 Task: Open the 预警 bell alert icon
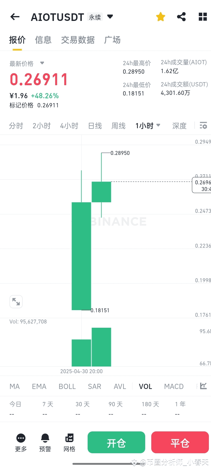[45, 438]
